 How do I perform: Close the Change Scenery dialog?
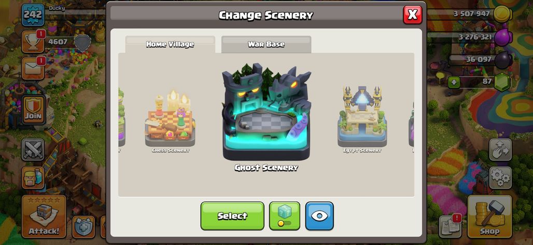coord(412,14)
